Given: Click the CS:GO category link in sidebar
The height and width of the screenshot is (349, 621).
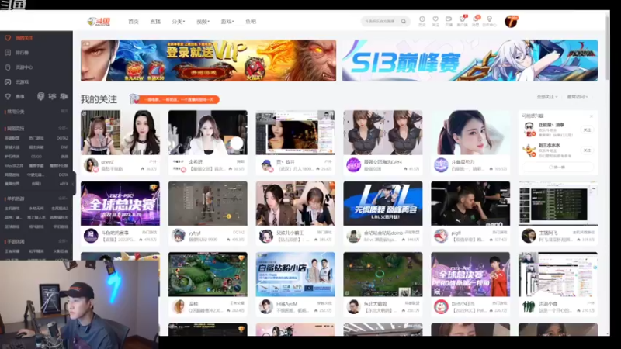Looking at the screenshot, I should 36,157.
